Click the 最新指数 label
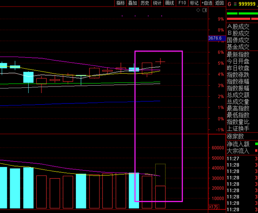Screen dimensions: 258x213 tap(238, 55)
